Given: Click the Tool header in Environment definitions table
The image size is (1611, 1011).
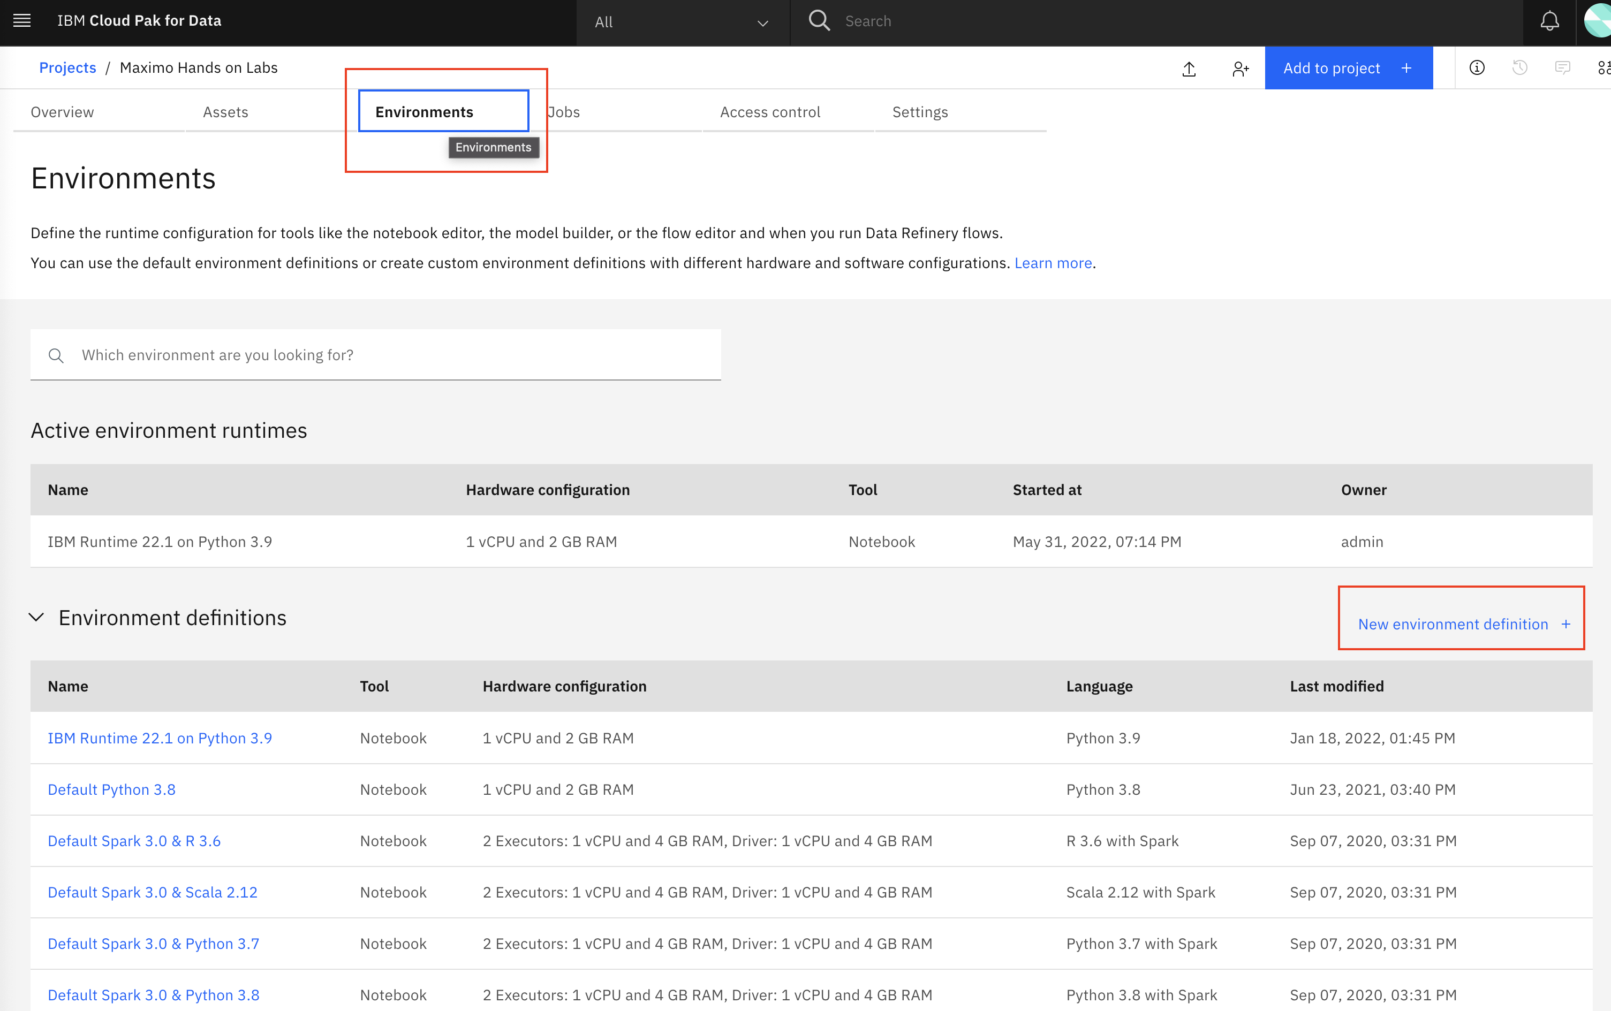Looking at the screenshot, I should point(374,687).
